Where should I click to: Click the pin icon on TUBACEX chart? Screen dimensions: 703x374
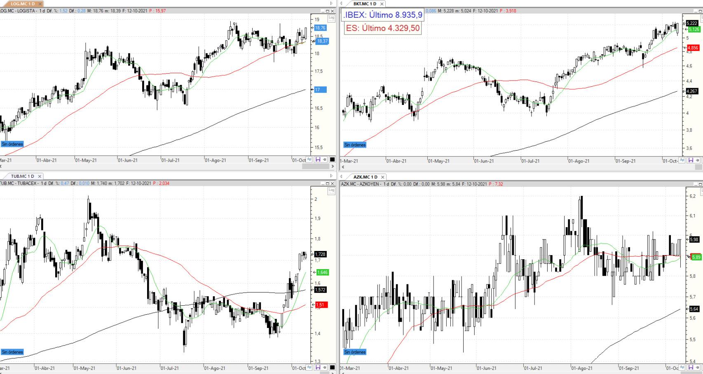pyautogui.click(x=325, y=367)
